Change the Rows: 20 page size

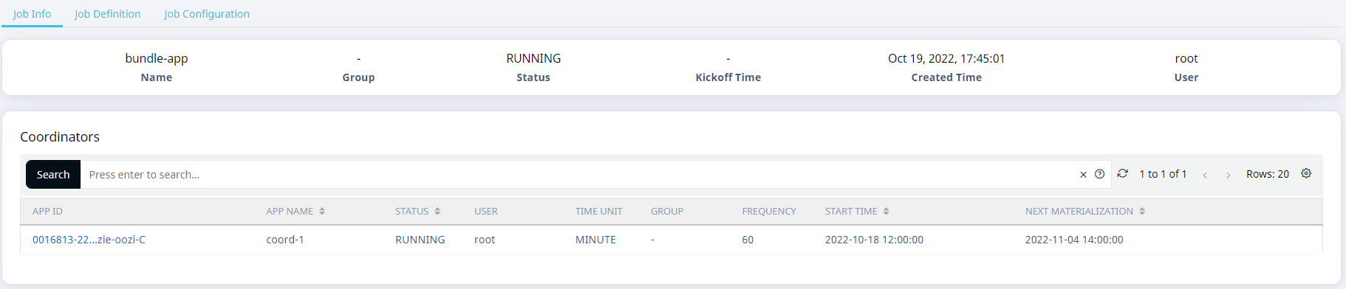tap(1267, 174)
